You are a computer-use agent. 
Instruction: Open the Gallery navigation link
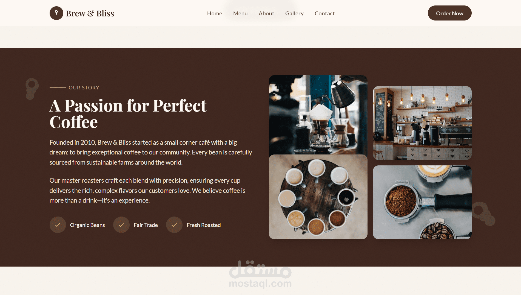coord(294,13)
